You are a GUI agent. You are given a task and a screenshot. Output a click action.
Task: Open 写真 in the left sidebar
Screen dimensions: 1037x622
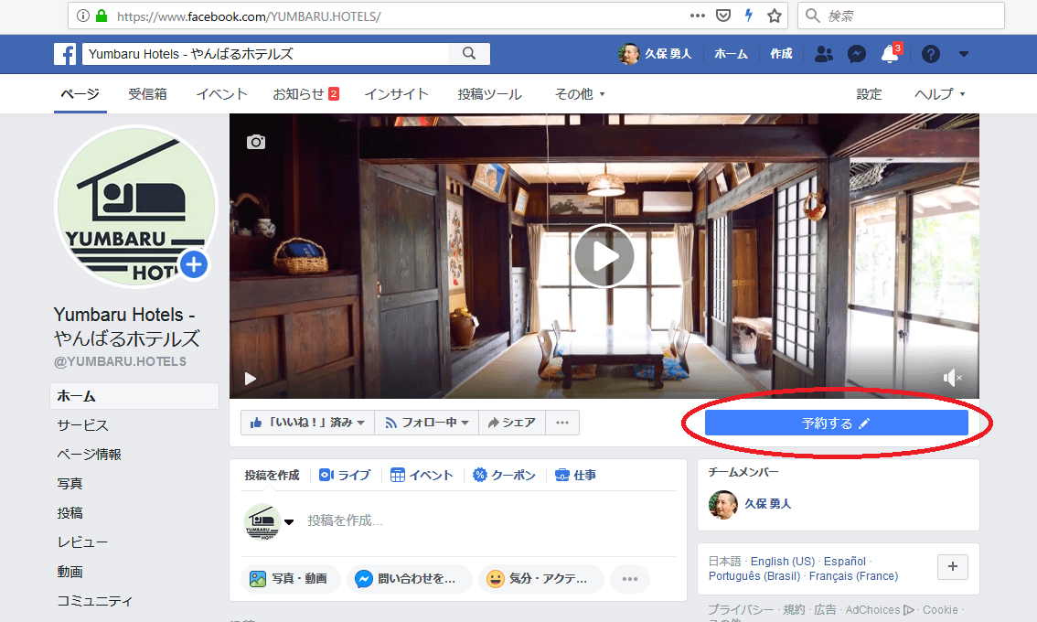pyautogui.click(x=70, y=483)
